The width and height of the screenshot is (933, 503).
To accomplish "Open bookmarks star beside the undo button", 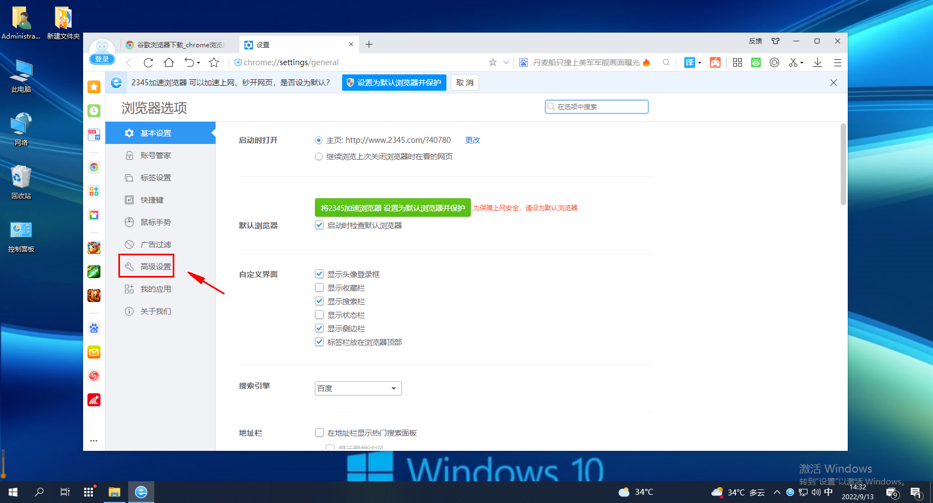I will 214,62.
